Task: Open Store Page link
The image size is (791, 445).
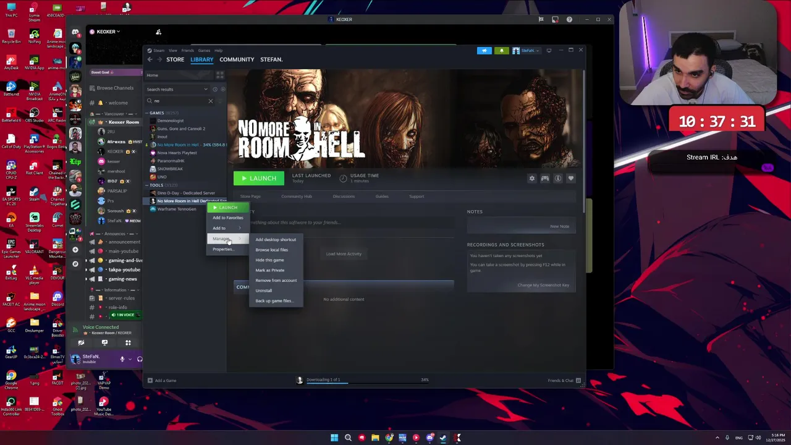Action: point(250,197)
